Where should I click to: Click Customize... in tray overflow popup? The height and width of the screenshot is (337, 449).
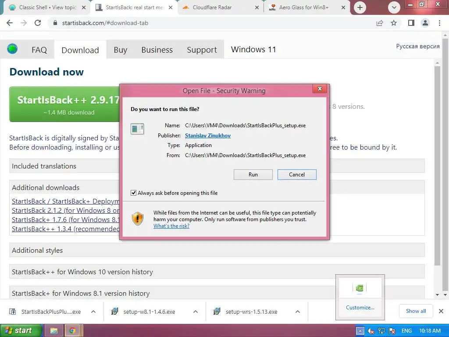point(360,308)
